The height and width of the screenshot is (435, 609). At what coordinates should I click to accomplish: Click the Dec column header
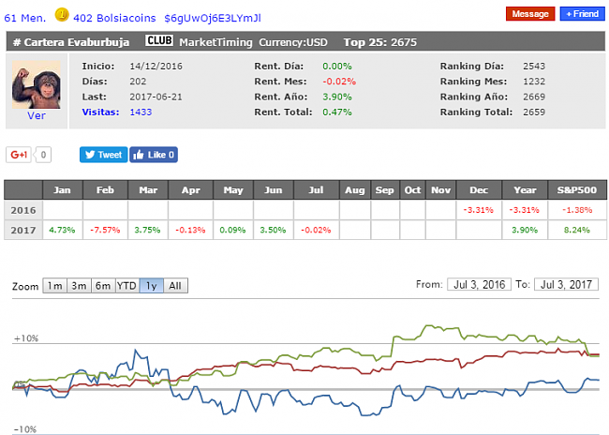(479, 189)
